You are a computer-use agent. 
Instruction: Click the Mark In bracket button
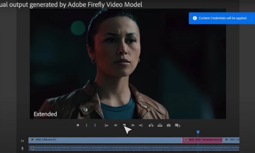(87, 125)
